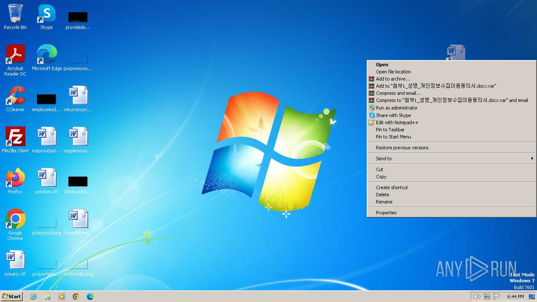The width and height of the screenshot is (537, 302).
Task: Choose Open in the context menu
Action: [x=451, y=65]
